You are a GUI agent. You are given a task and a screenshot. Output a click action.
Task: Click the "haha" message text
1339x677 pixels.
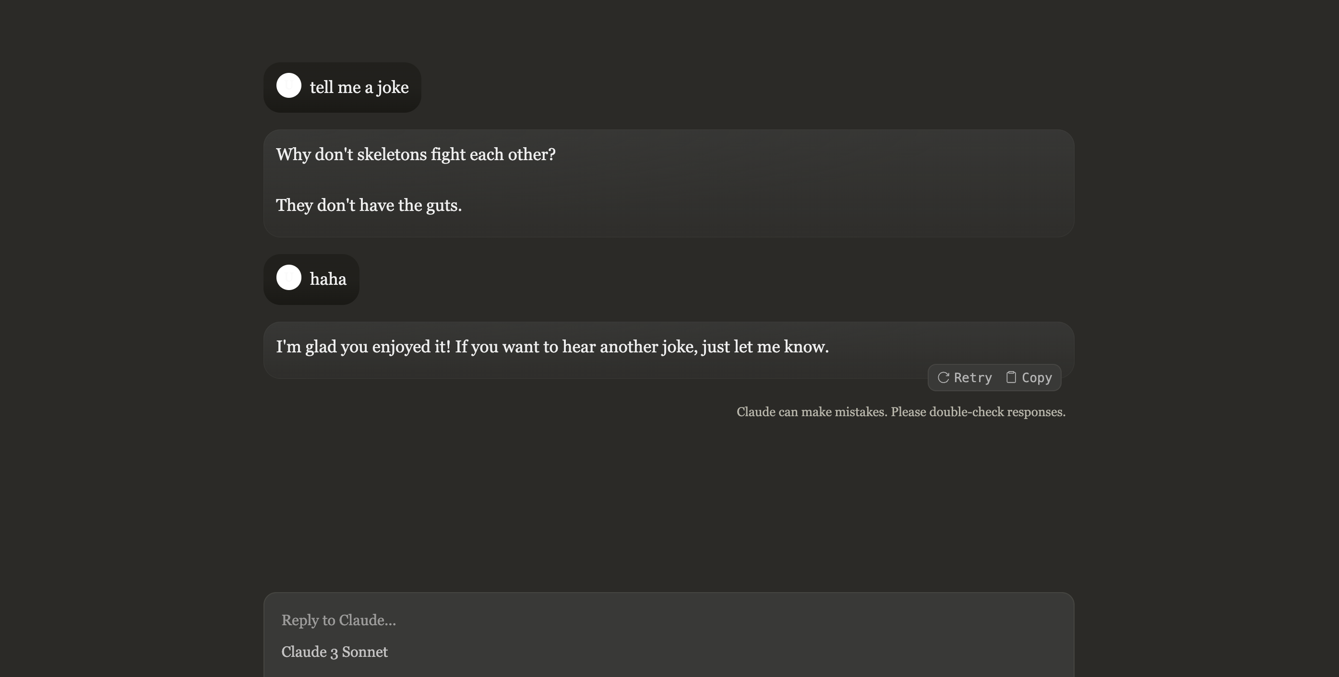click(x=327, y=280)
